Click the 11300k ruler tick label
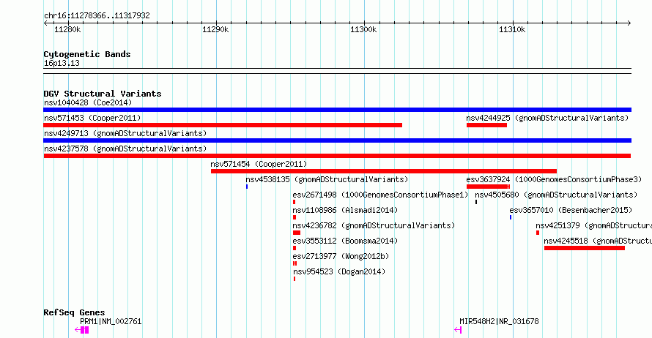This screenshot has width=652, height=338. pyautogui.click(x=363, y=29)
